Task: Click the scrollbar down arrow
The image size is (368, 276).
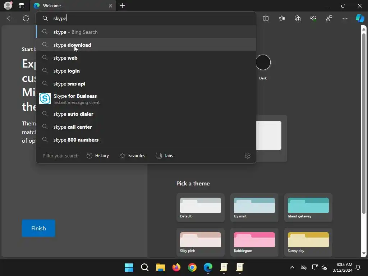Action: [364, 253]
